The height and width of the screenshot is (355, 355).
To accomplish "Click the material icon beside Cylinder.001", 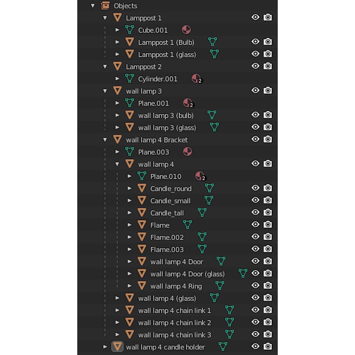I will (197, 79).
